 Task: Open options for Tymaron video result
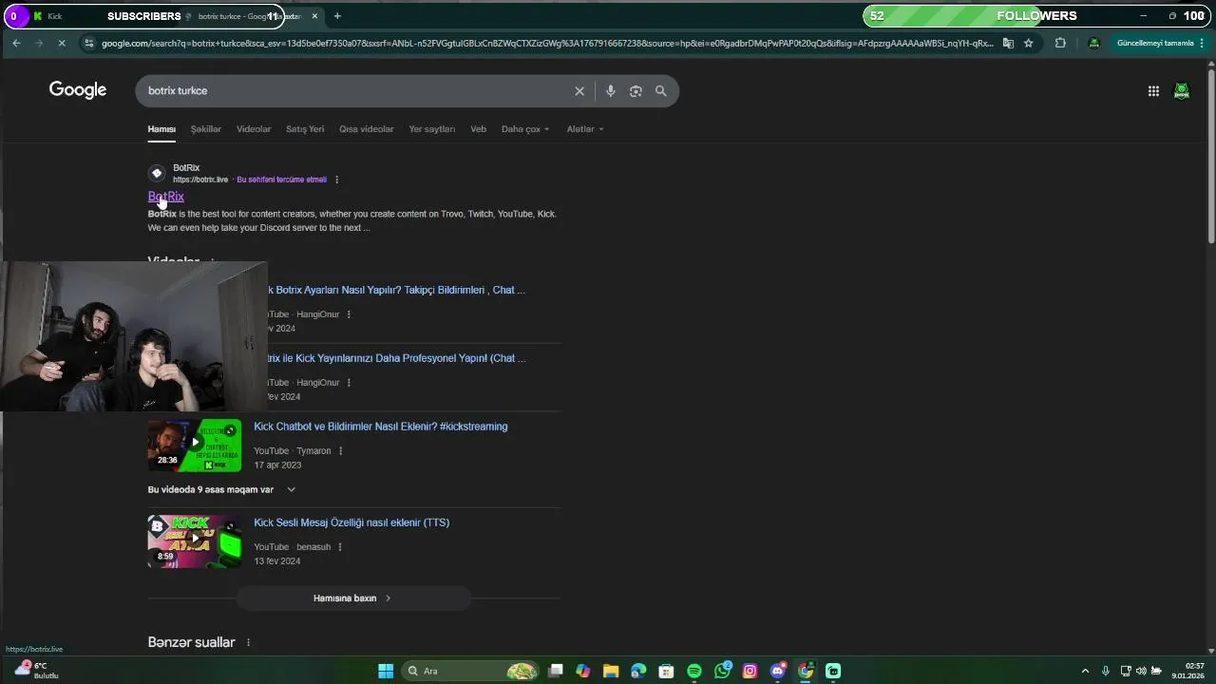pos(340,451)
